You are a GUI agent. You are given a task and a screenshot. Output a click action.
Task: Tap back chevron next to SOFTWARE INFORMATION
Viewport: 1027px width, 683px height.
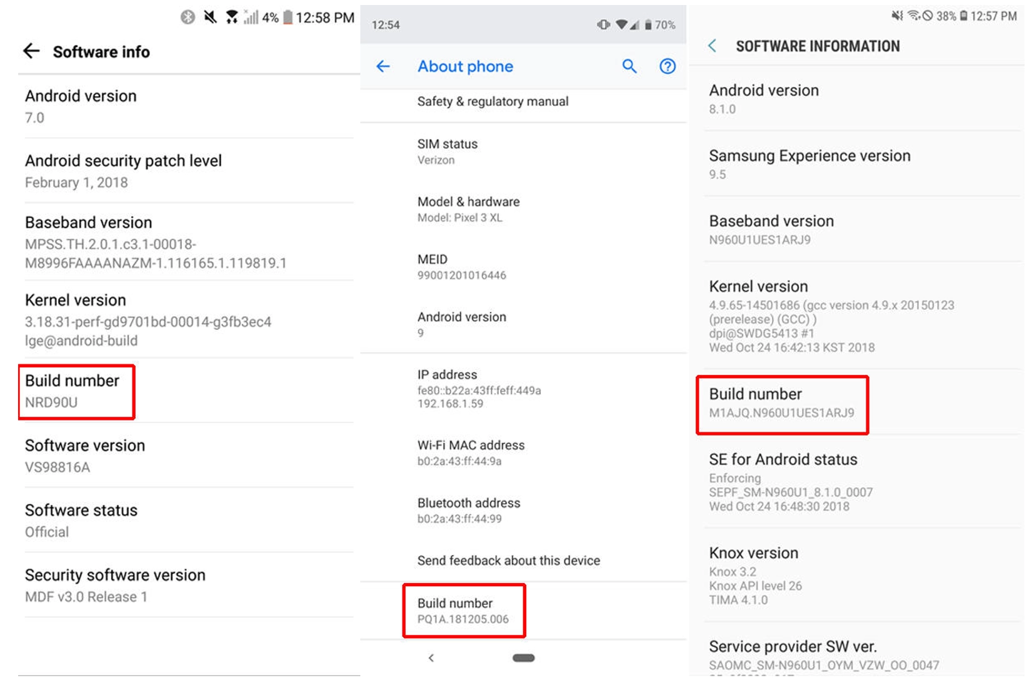713,46
